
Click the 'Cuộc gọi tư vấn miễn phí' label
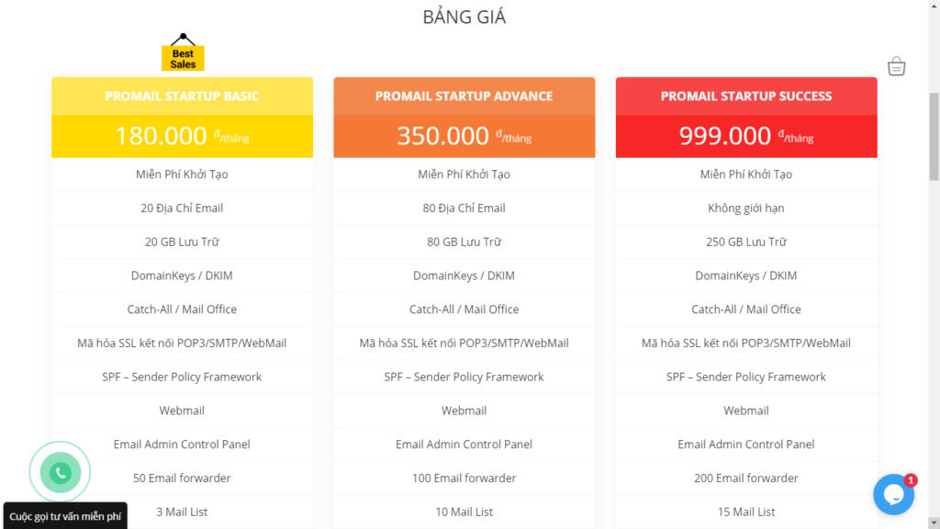[65, 516]
